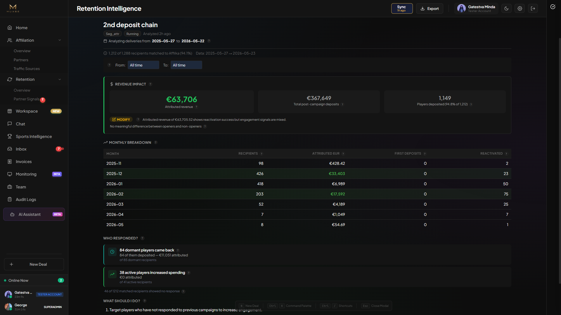
Task: Click the page vertical scrollbar
Action: (x=560, y=160)
